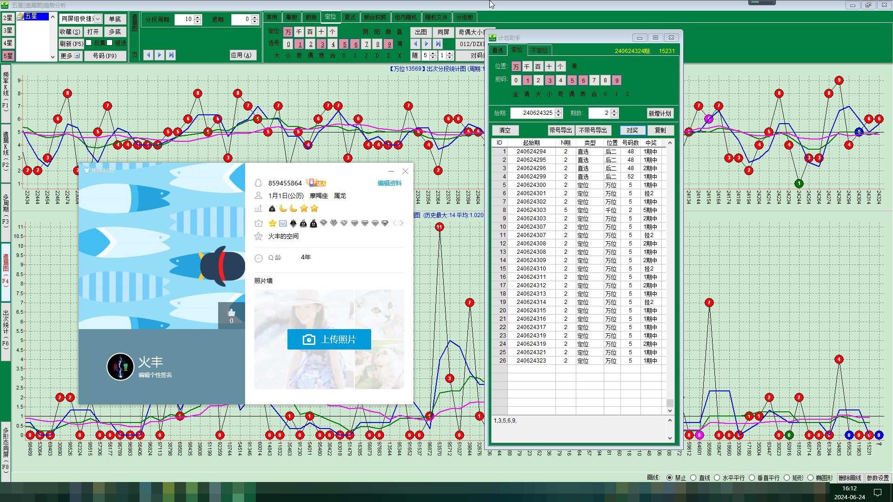This screenshot has width=893, height=502.
Task: Increase the 随 spinner showing 5
Action: (x=433, y=53)
